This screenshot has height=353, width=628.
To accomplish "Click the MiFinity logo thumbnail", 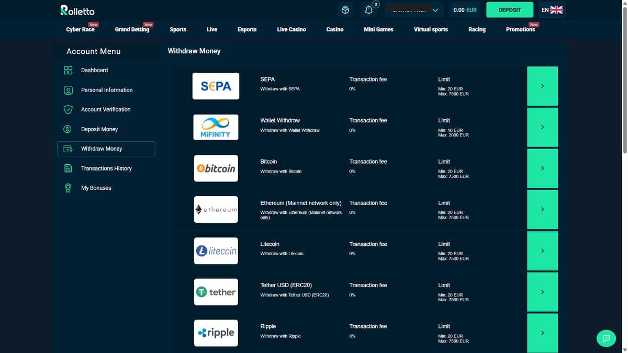I will click(216, 127).
